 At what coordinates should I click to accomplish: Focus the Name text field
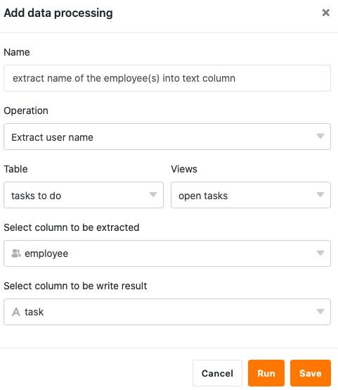click(x=167, y=78)
